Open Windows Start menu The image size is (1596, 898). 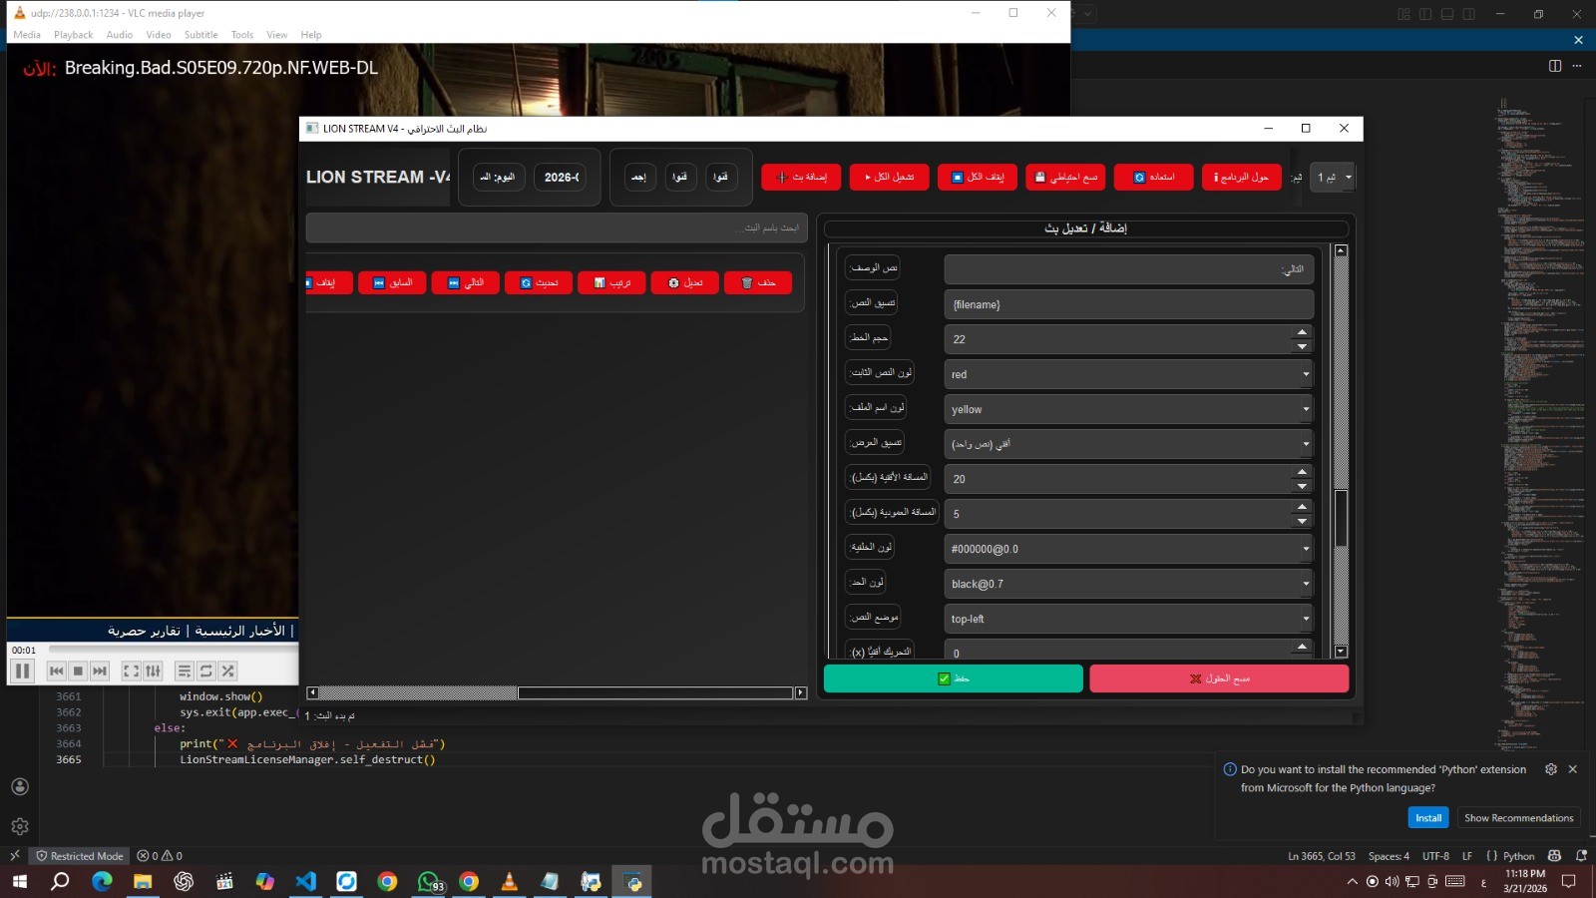click(x=19, y=881)
